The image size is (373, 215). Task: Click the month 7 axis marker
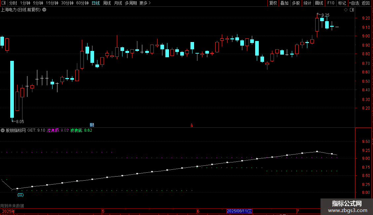pos(298,211)
